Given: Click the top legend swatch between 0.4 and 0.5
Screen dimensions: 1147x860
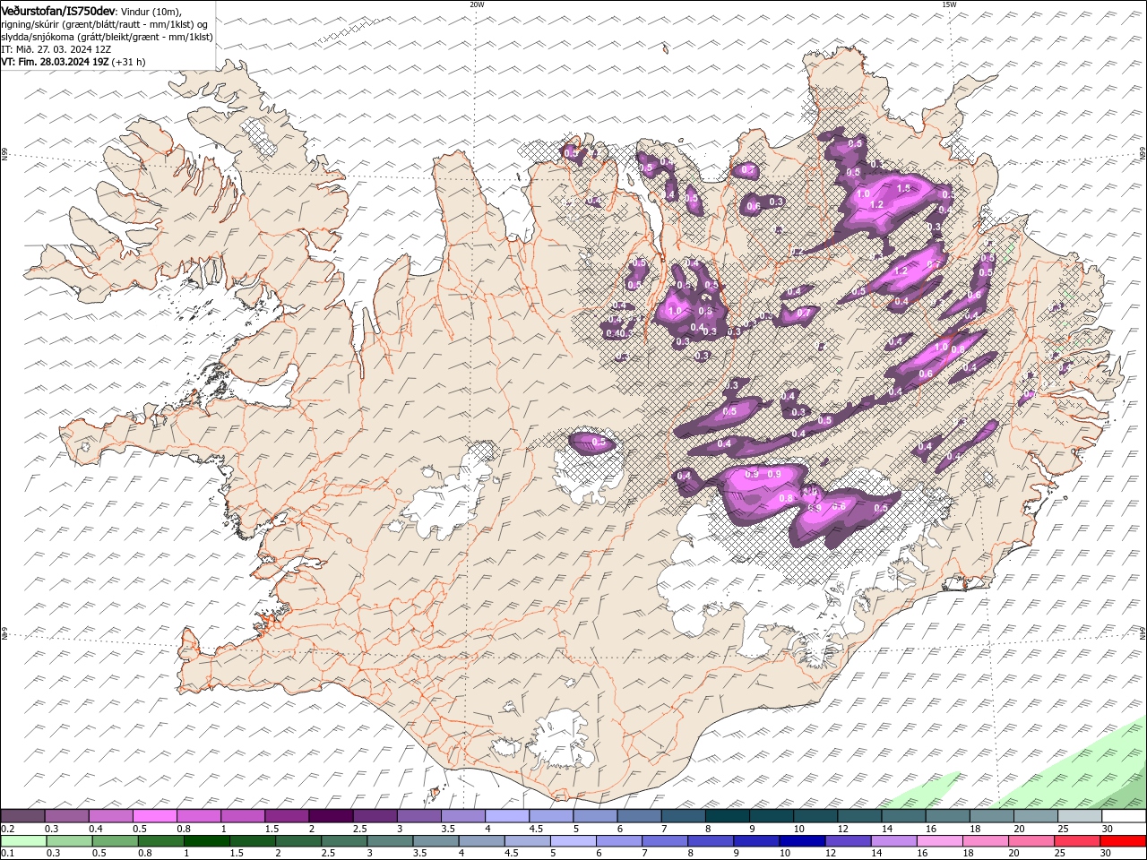Looking at the screenshot, I should coord(111,816).
